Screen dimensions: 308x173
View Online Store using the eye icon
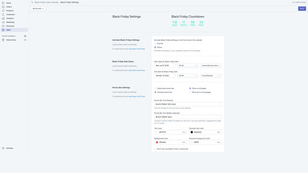25,40
